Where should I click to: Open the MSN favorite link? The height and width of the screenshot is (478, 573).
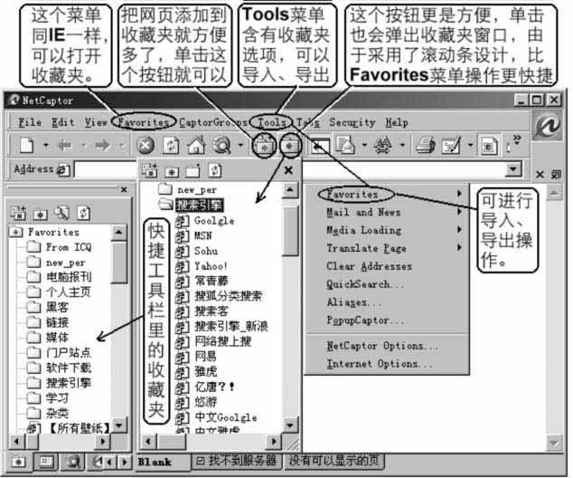point(202,235)
